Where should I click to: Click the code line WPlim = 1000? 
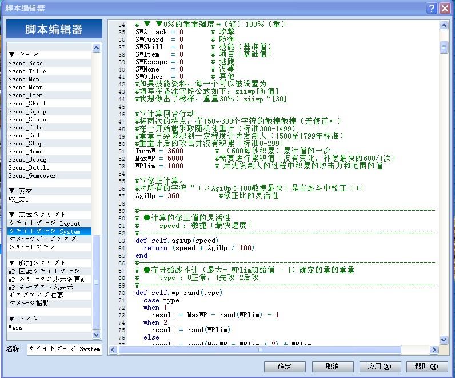[159, 166]
